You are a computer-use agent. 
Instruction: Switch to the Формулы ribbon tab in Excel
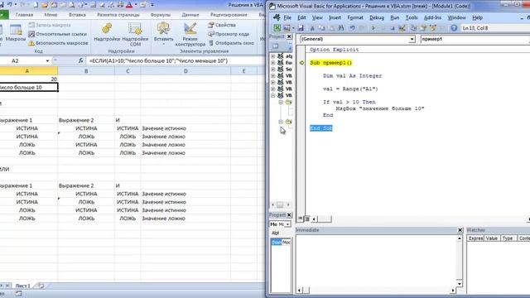click(161, 15)
